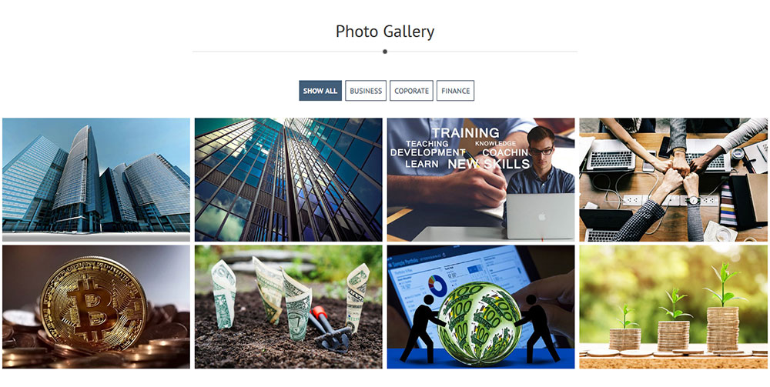The image size is (770, 387).
Task: Filter gallery by FINANCE category
Action: tap(455, 91)
